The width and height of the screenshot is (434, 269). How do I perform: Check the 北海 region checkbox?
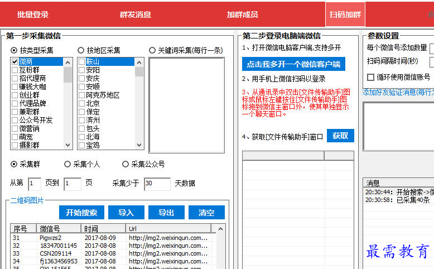coord(81,137)
